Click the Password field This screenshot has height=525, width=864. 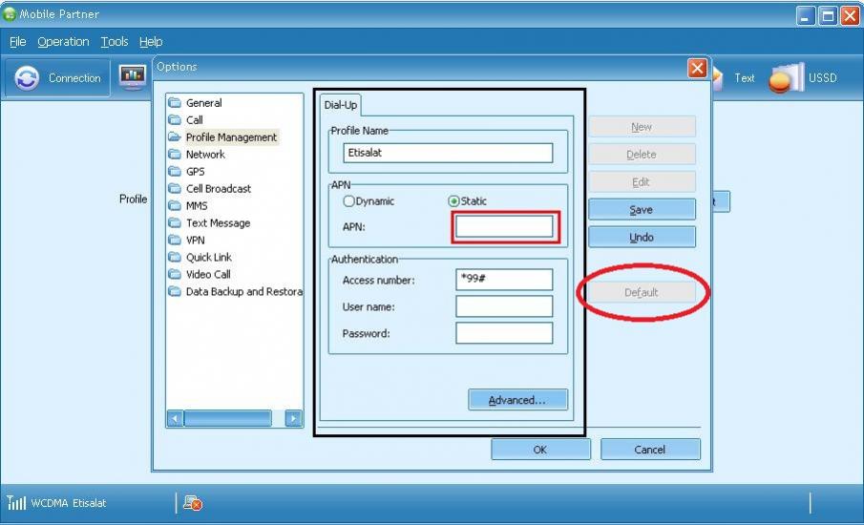tap(504, 333)
